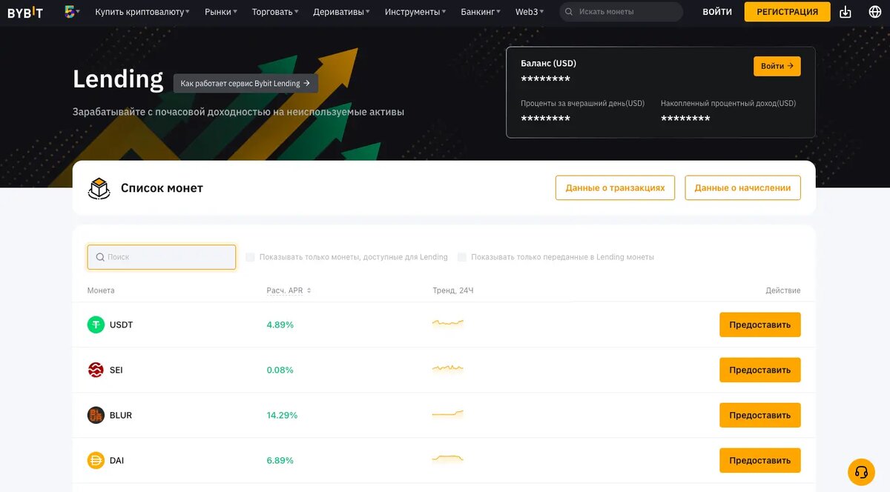
Task: Click the BLUR APR value 14.29%
Action: coord(283,415)
